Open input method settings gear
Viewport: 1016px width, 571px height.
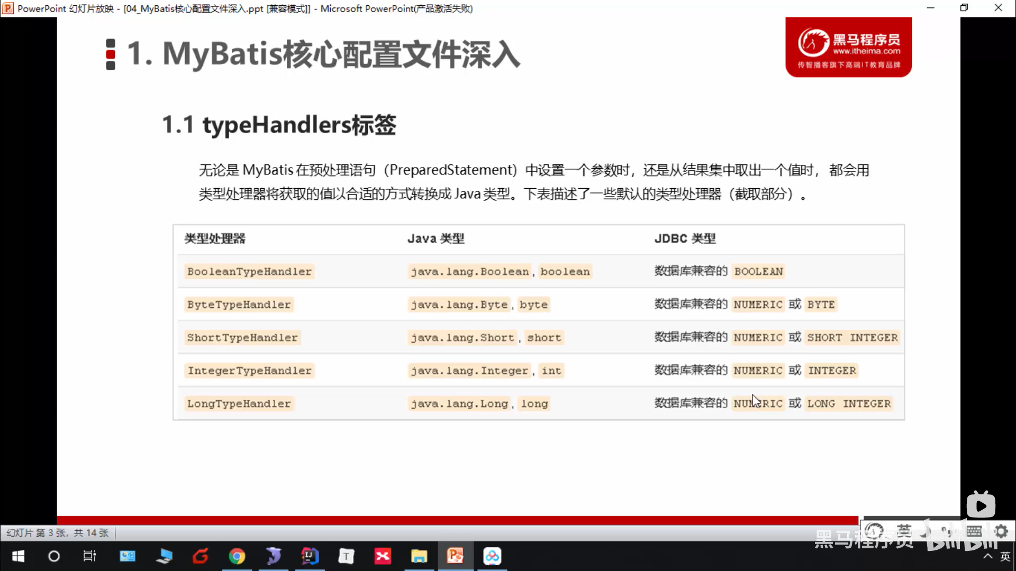(x=1001, y=531)
